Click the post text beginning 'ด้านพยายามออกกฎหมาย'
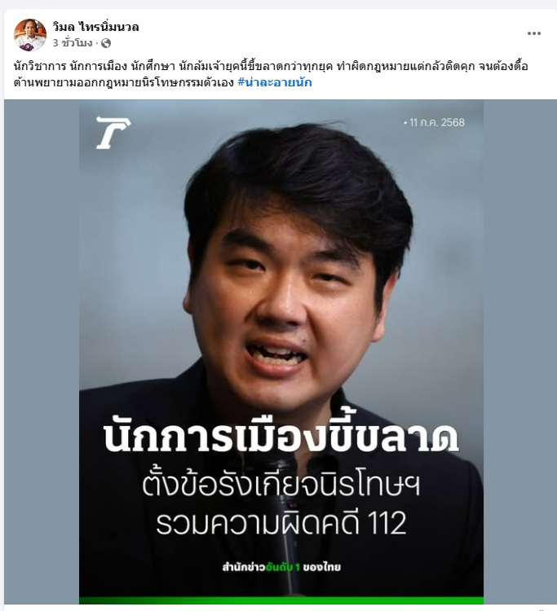Image resolution: width=557 pixels, height=611 pixels. pos(124,82)
